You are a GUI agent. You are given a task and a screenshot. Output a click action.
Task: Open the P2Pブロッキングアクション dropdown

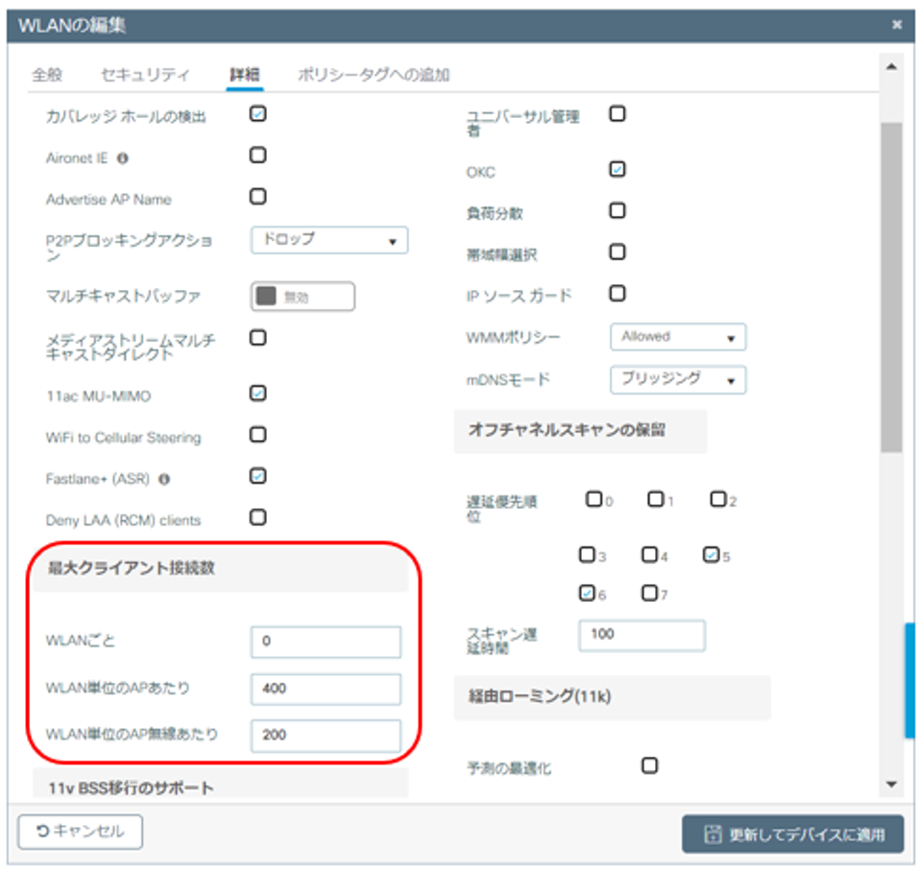pyautogui.click(x=328, y=240)
